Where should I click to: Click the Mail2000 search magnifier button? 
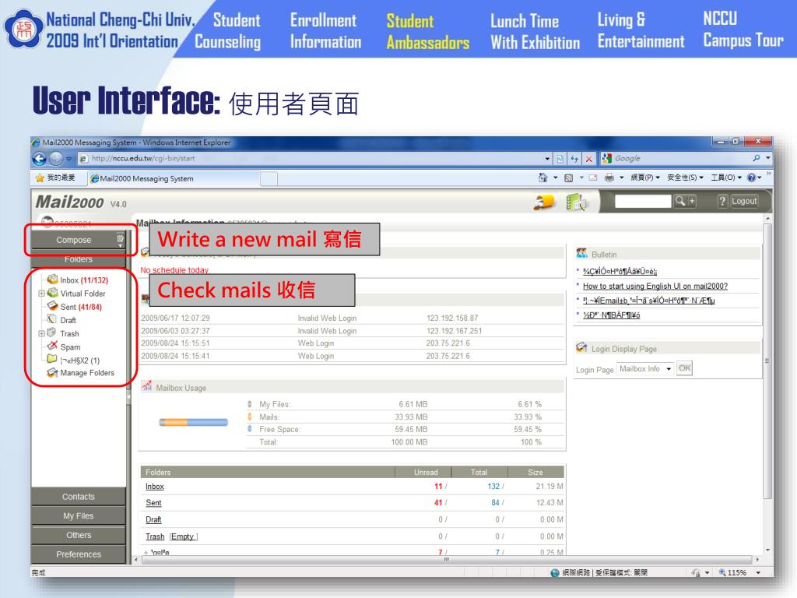pyautogui.click(x=679, y=202)
